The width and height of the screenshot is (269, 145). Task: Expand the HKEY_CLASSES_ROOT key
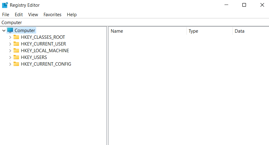click(10, 37)
